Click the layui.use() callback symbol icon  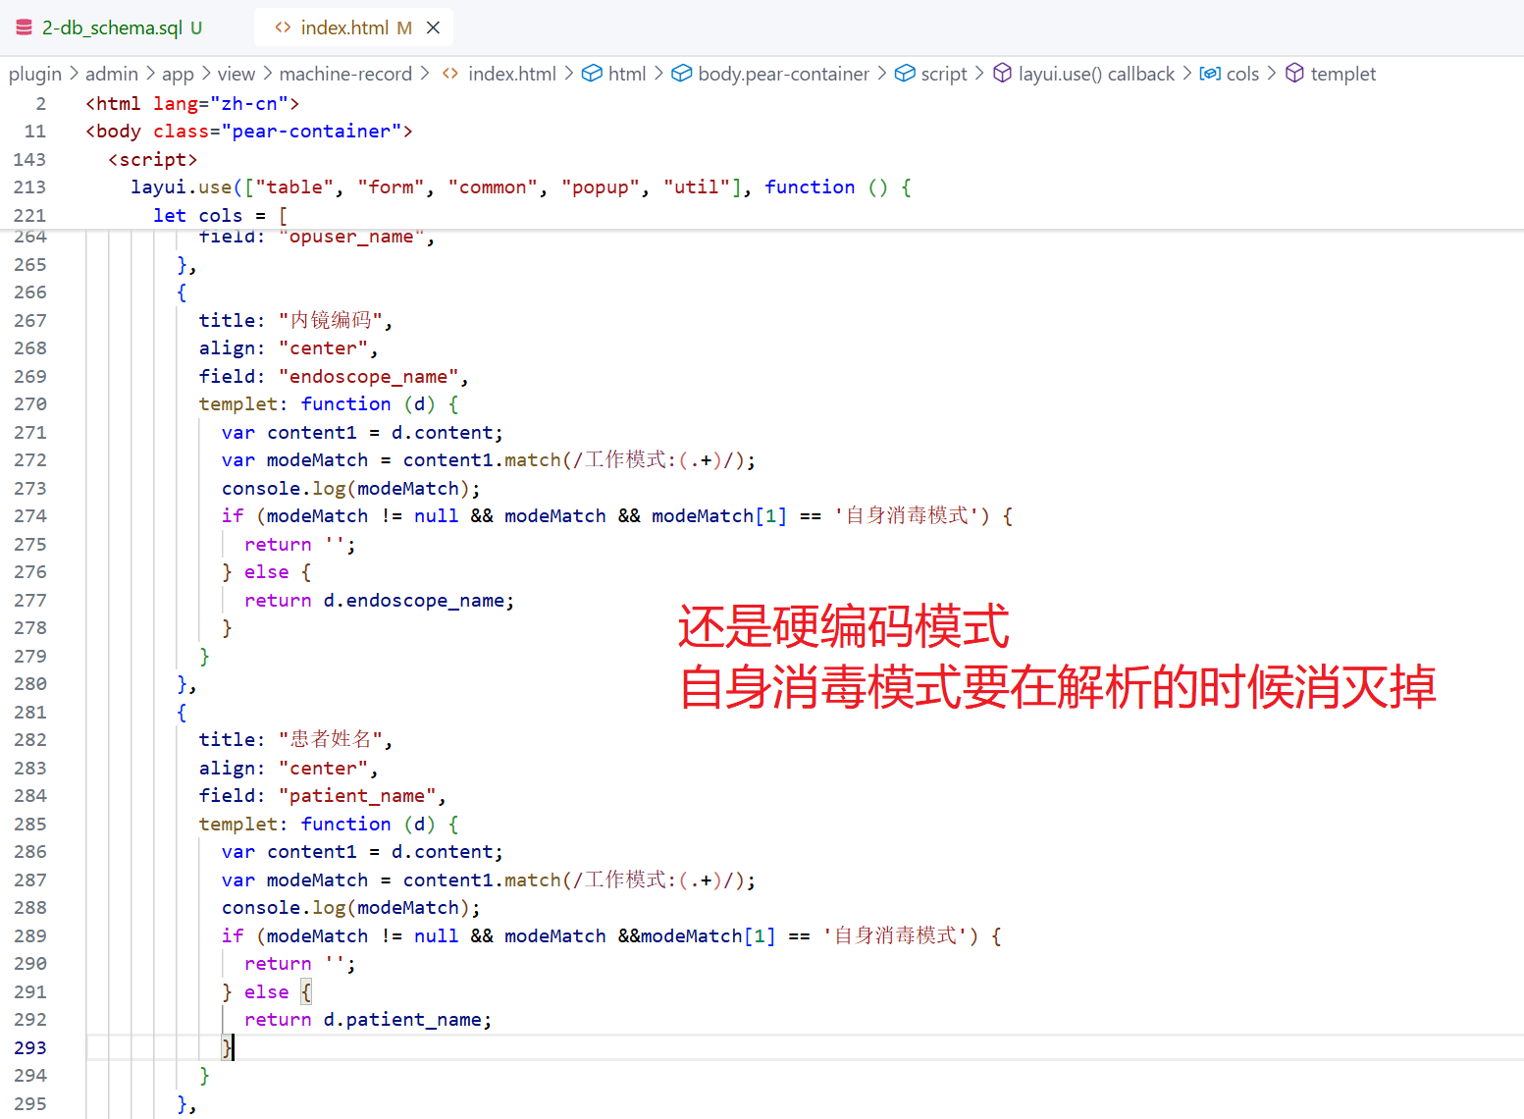tap(1002, 74)
